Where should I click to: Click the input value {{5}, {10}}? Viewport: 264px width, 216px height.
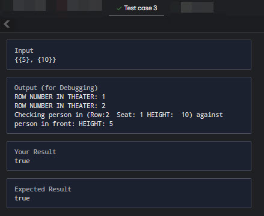(x=35, y=59)
